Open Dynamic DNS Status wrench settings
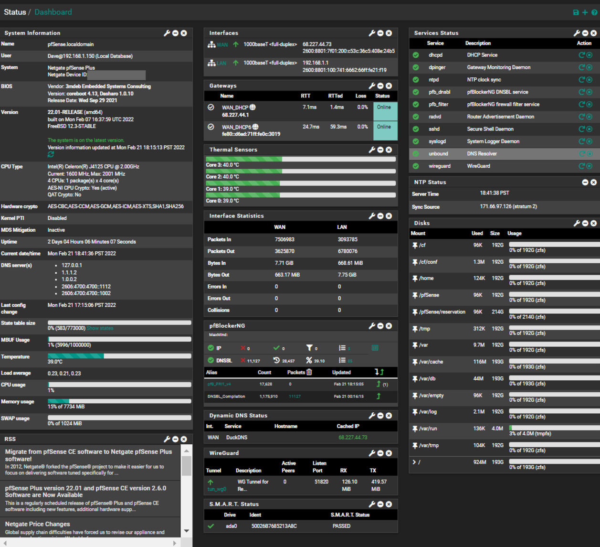 pyautogui.click(x=372, y=416)
